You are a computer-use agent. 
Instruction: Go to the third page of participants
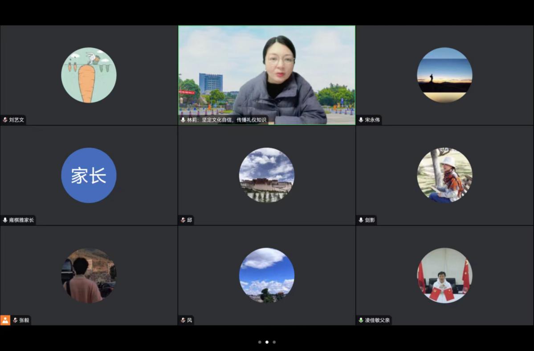274,342
